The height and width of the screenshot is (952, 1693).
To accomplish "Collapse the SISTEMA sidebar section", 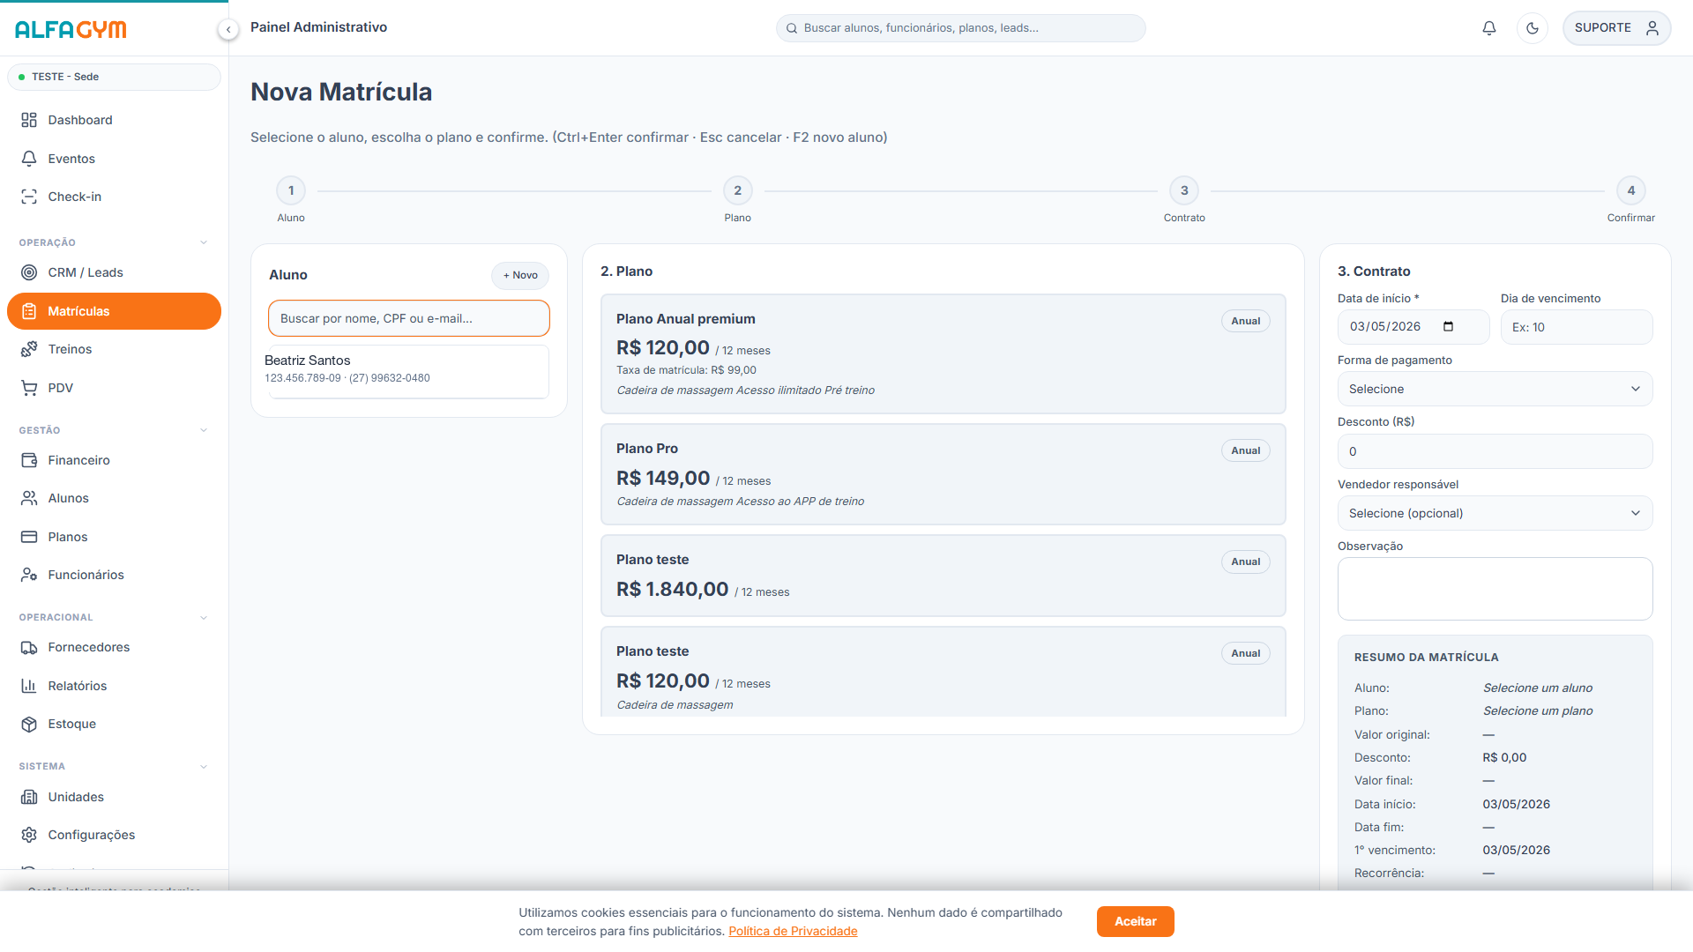I will coord(204,766).
